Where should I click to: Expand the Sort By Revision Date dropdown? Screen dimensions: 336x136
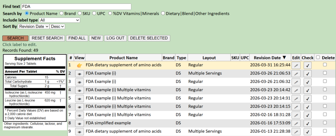33,26
